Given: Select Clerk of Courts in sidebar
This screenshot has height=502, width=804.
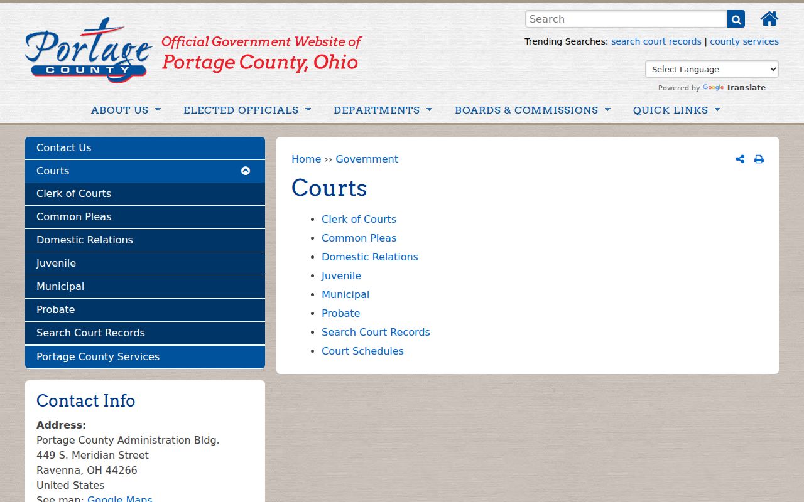Looking at the screenshot, I should pyautogui.click(x=145, y=194).
